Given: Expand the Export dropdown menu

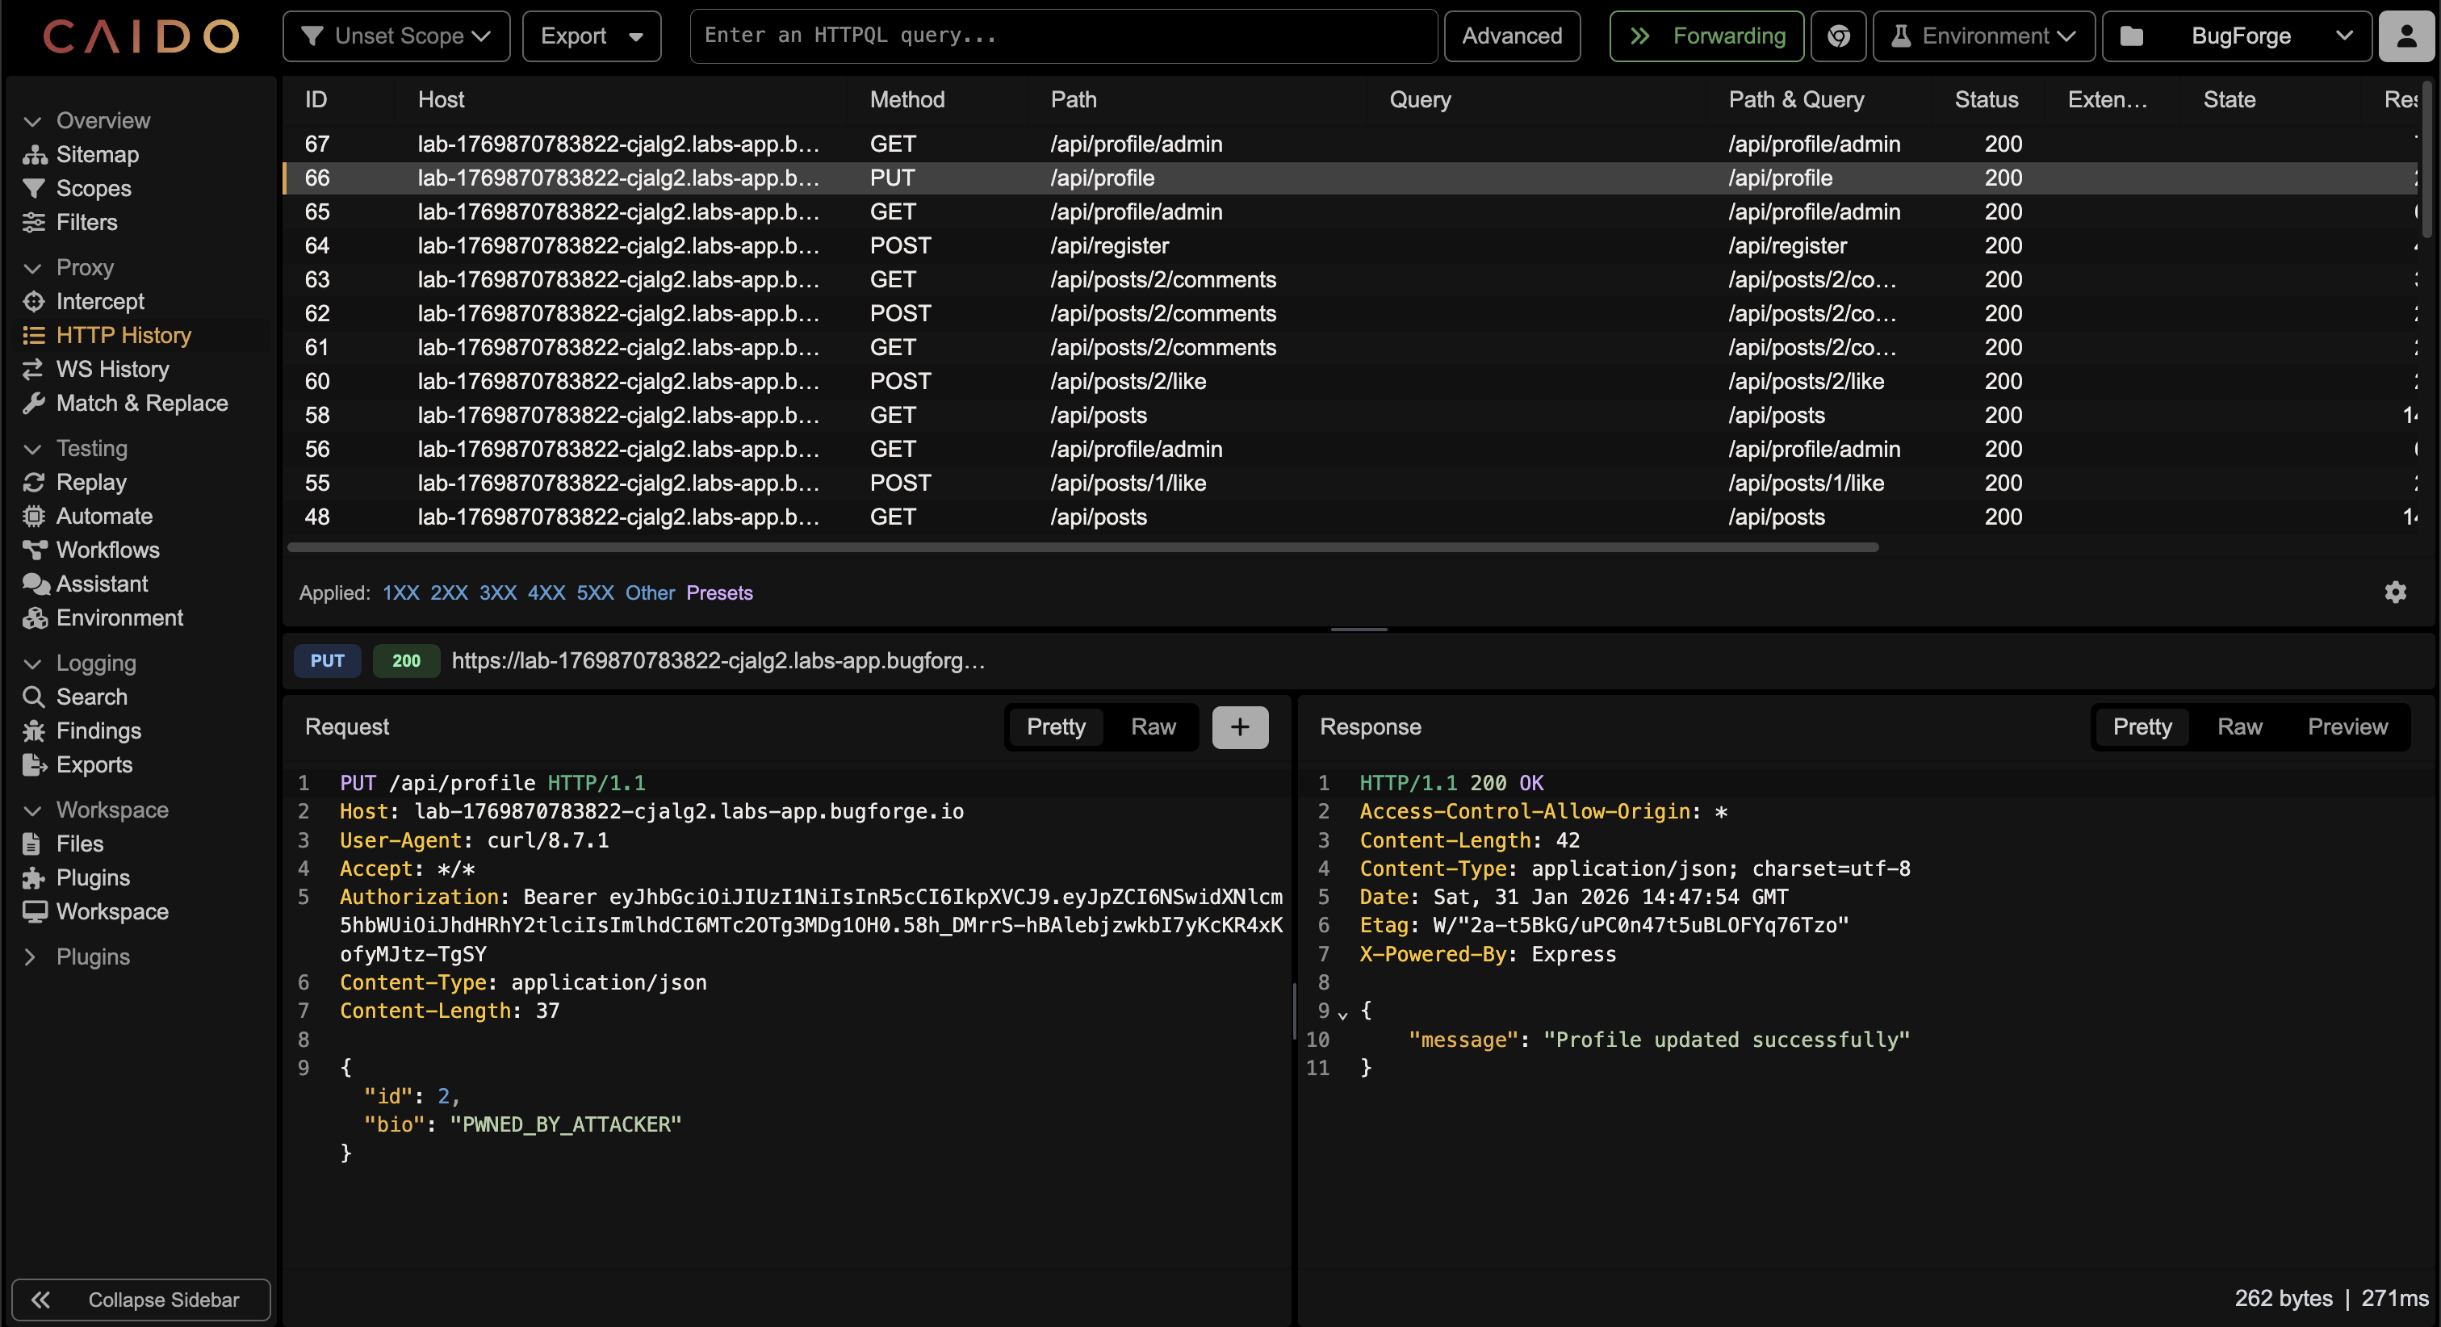Looking at the screenshot, I should coord(592,36).
